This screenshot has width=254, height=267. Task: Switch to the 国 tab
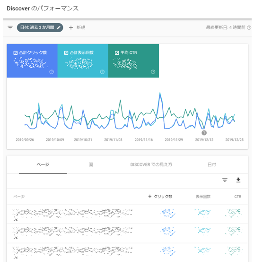pyautogui.click(x=91, y=164)
